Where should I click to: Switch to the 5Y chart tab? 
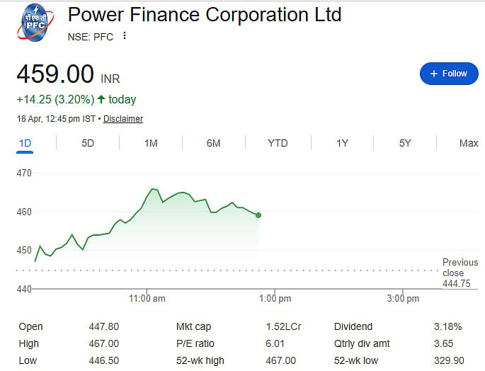point(405,143)
